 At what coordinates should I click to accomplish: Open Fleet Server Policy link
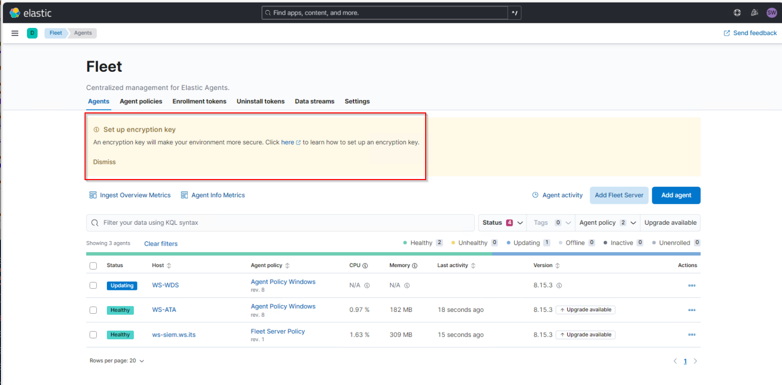[x=278, y=332]
